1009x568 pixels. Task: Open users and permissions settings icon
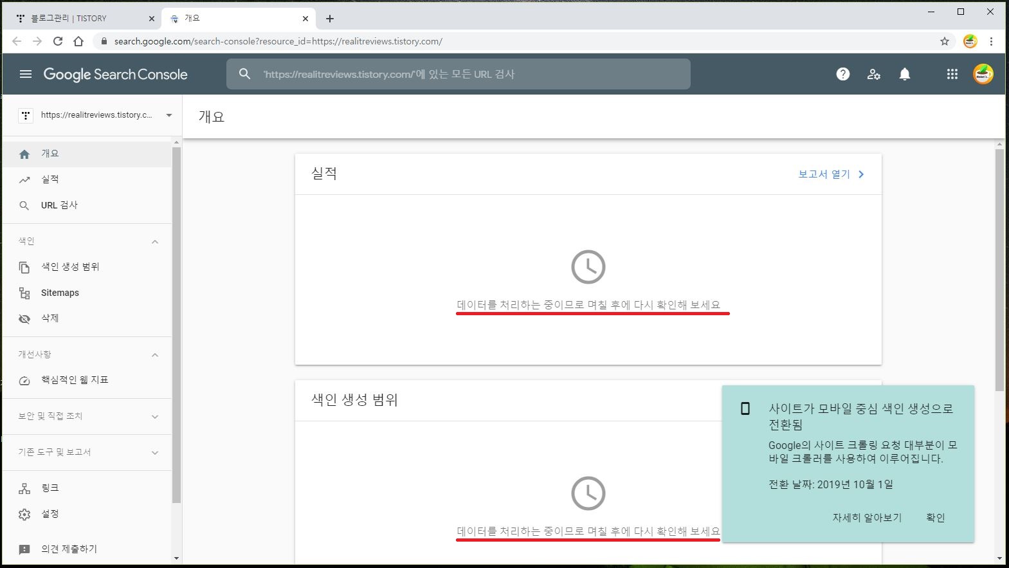tap(874, 74)
